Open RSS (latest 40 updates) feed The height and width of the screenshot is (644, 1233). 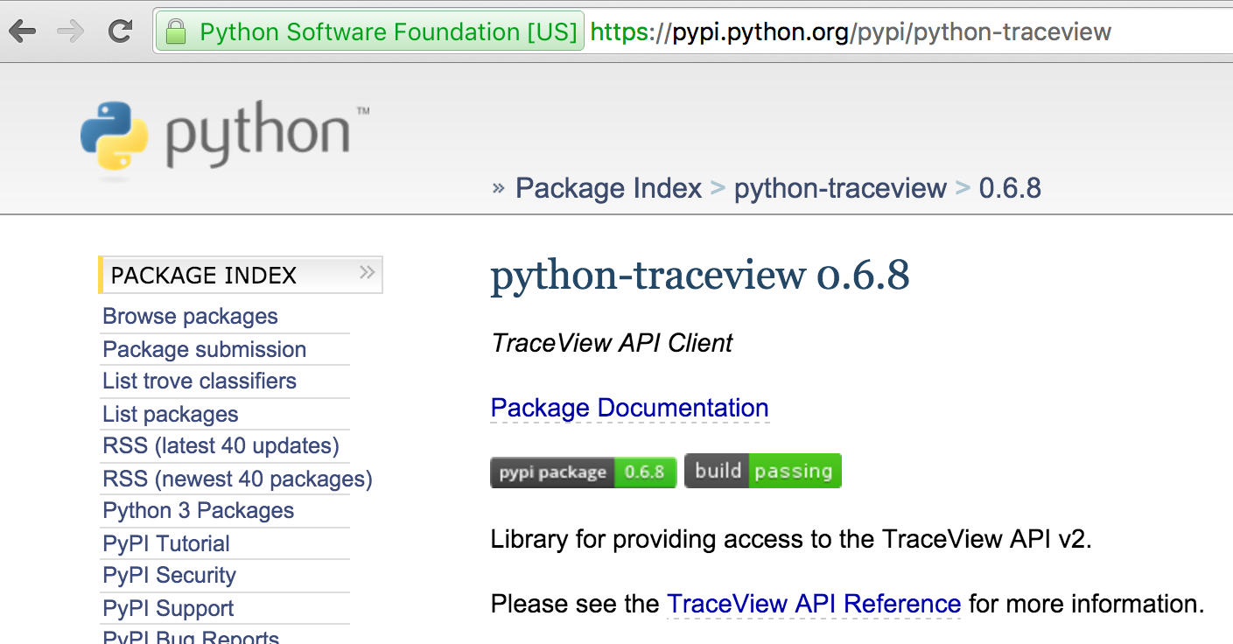coord(221,446)
